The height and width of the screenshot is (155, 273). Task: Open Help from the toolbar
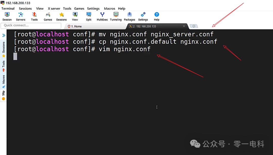coord(156,16)
